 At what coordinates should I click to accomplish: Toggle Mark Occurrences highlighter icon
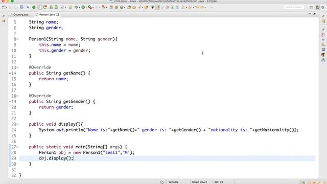(157, 7)
